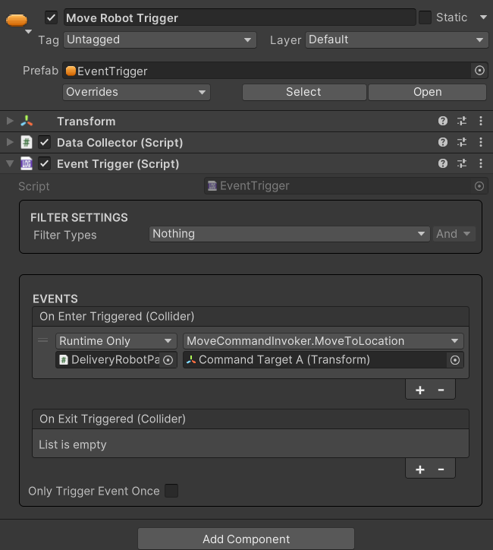Click the Data Collector script icon
The width and height of the screenshot is (493, 550).
click(x=27, y=142)
